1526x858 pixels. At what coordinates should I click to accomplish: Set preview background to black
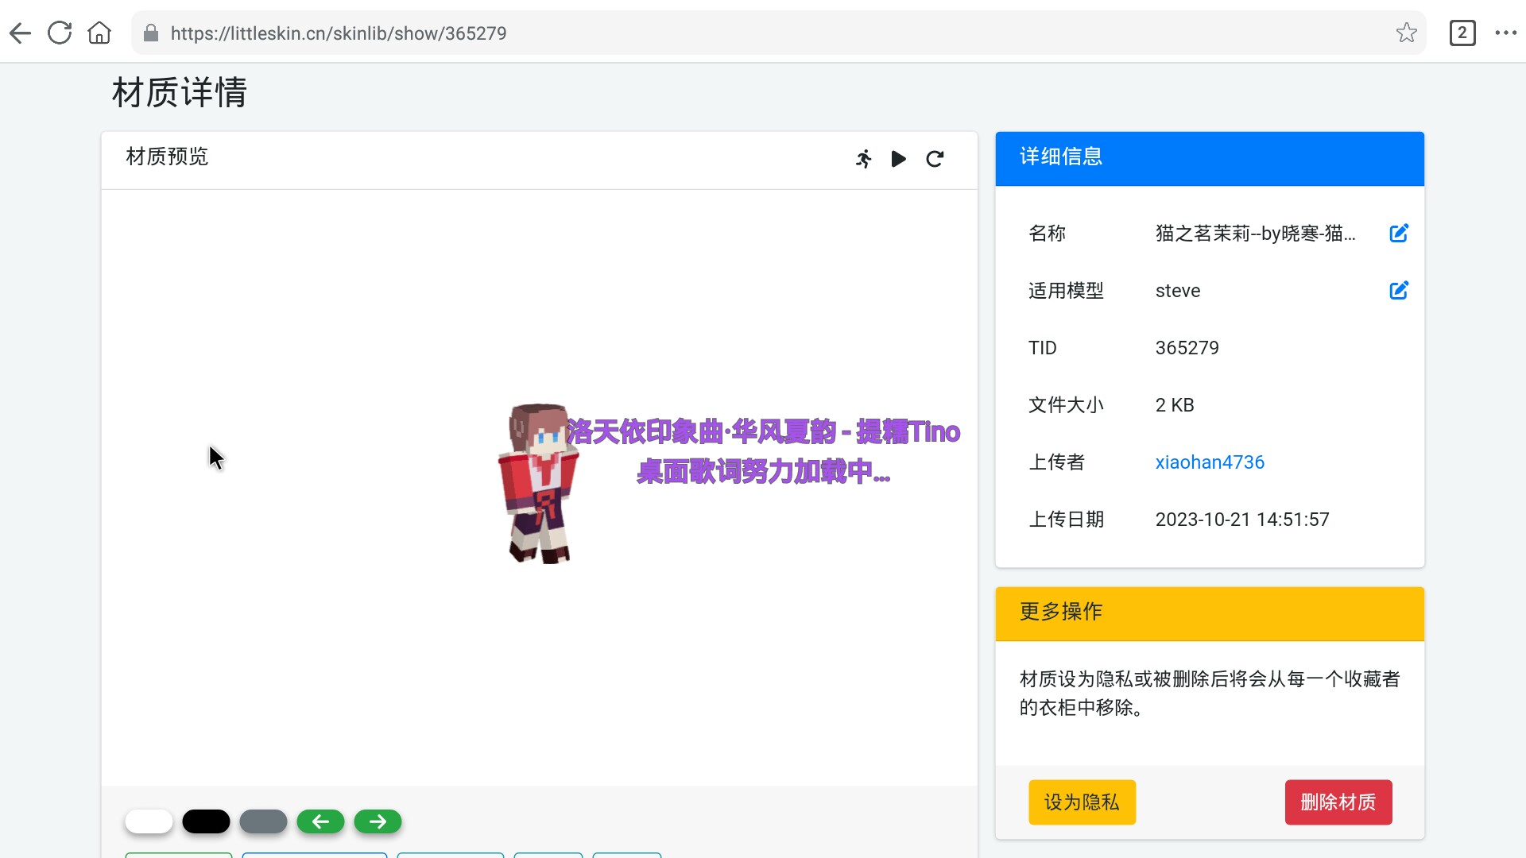pos(206,821)
